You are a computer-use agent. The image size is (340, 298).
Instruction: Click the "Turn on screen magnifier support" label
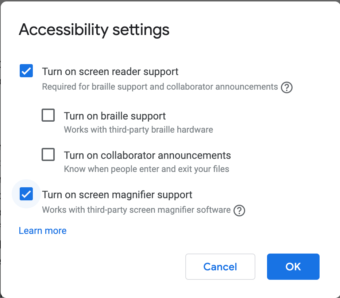tap(117, 195)
